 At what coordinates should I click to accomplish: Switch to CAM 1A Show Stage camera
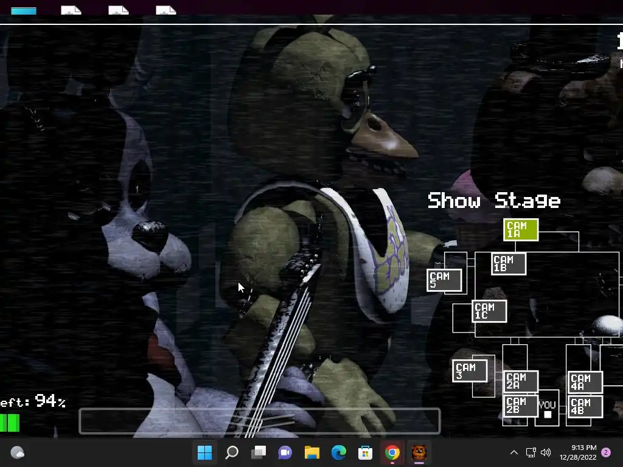[521, 229]
